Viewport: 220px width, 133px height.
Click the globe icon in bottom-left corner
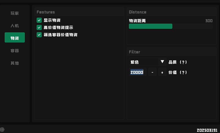coord(2,130)
